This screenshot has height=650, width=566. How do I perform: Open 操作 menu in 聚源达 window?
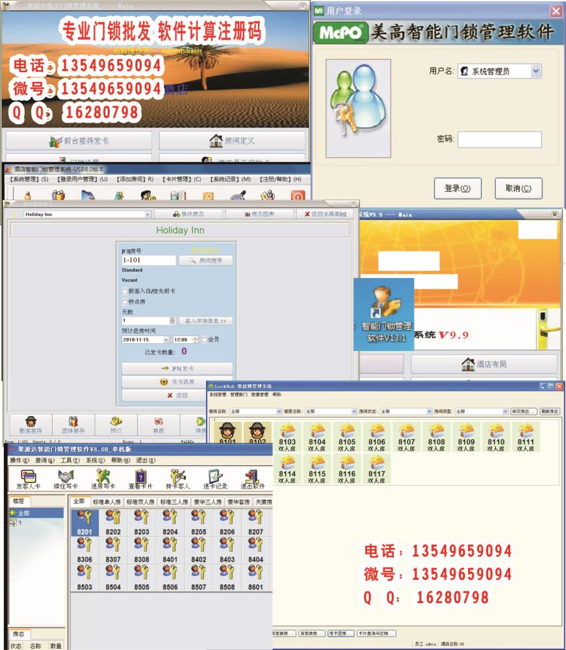(19, 460)
